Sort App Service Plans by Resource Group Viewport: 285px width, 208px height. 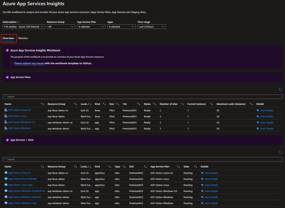(x=75, y=104)
